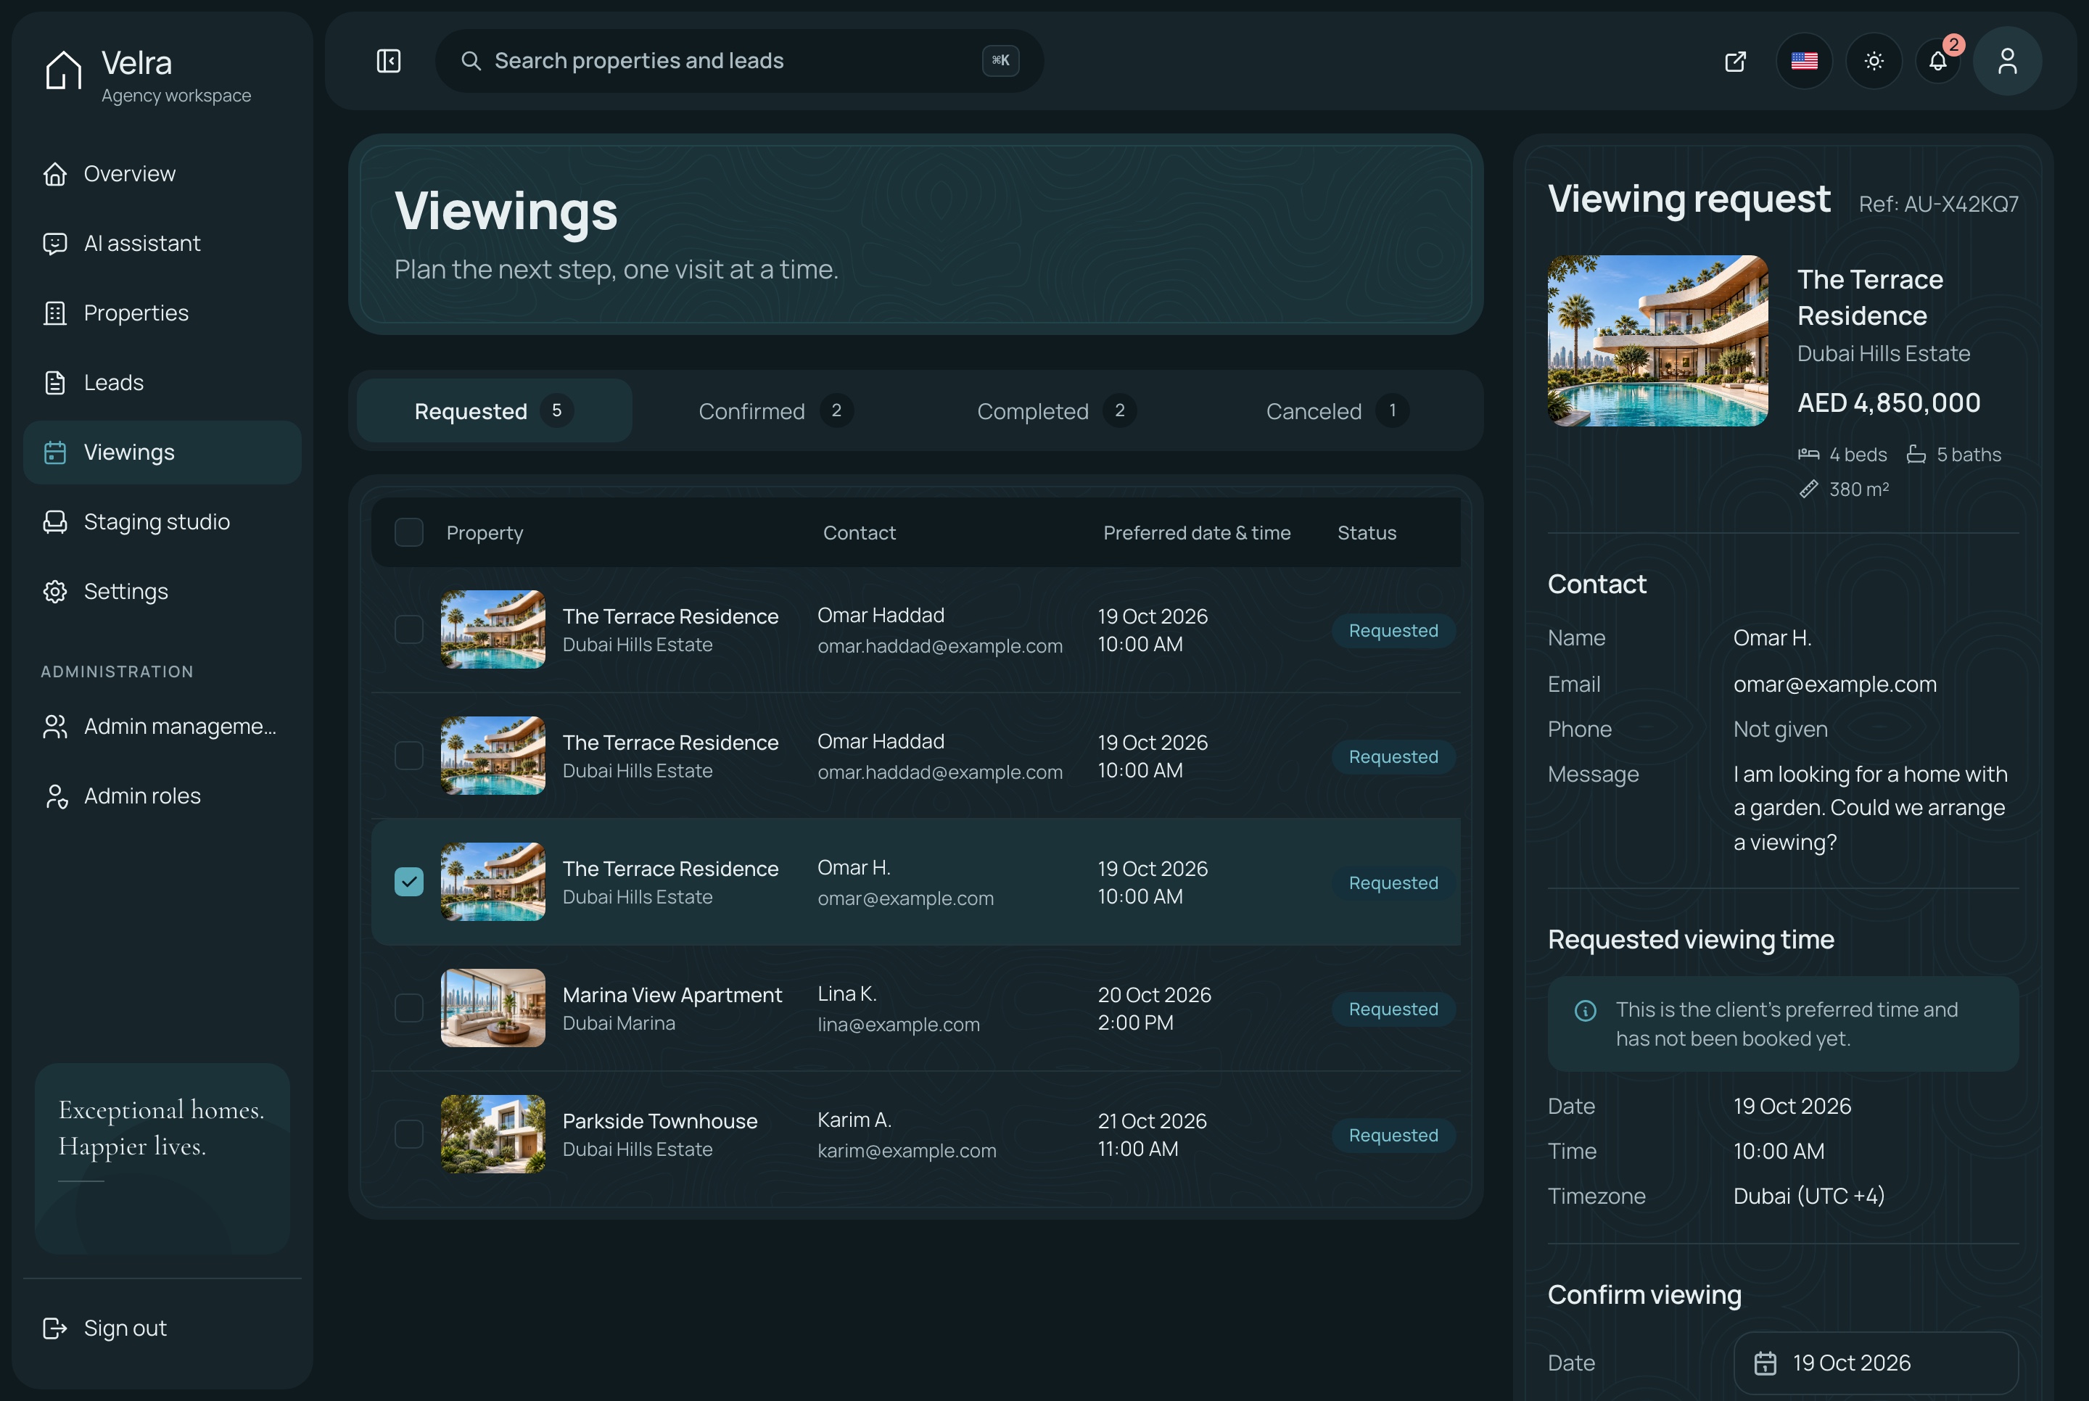
Task: Click the Admin roles icon
Action: coord(55,796)
